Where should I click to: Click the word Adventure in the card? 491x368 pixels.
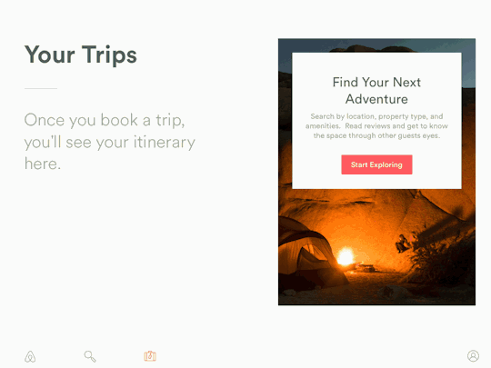[376, 99]
